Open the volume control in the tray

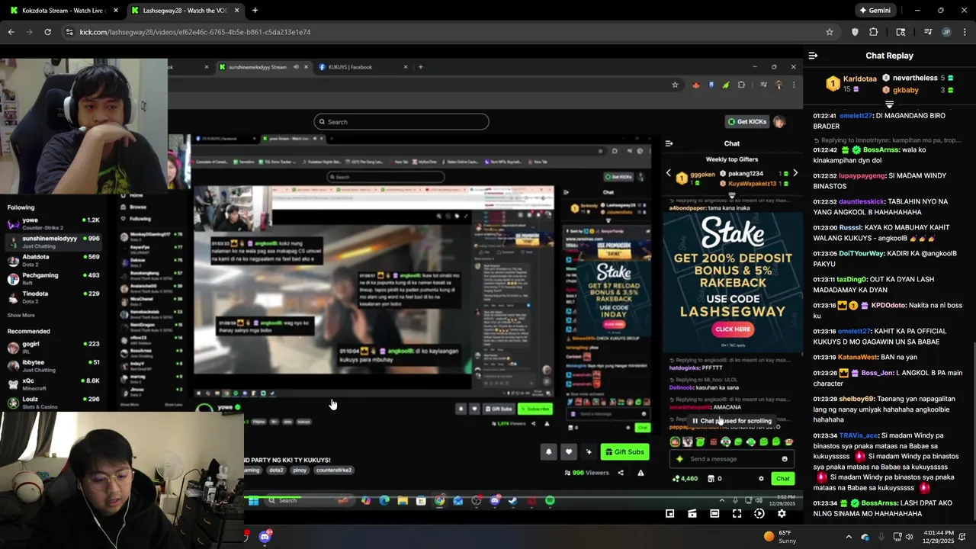(910, 537)
